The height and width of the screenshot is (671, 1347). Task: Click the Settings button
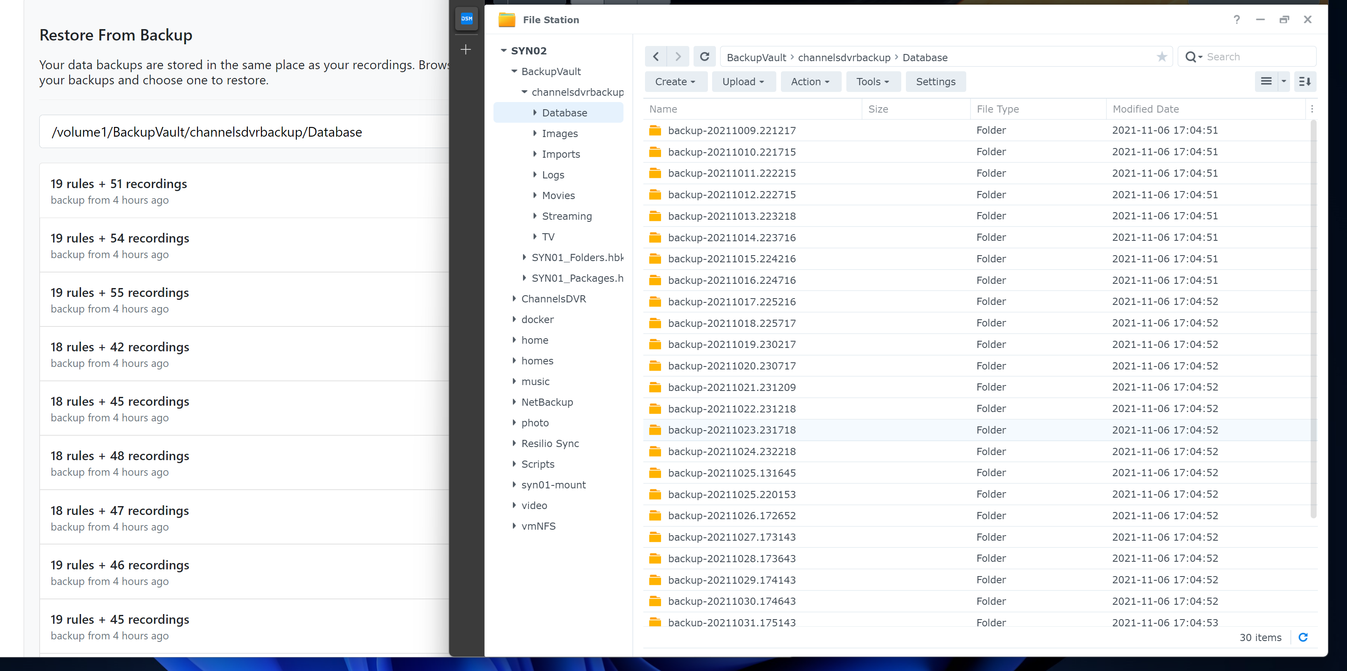click(x=935, y=81)
